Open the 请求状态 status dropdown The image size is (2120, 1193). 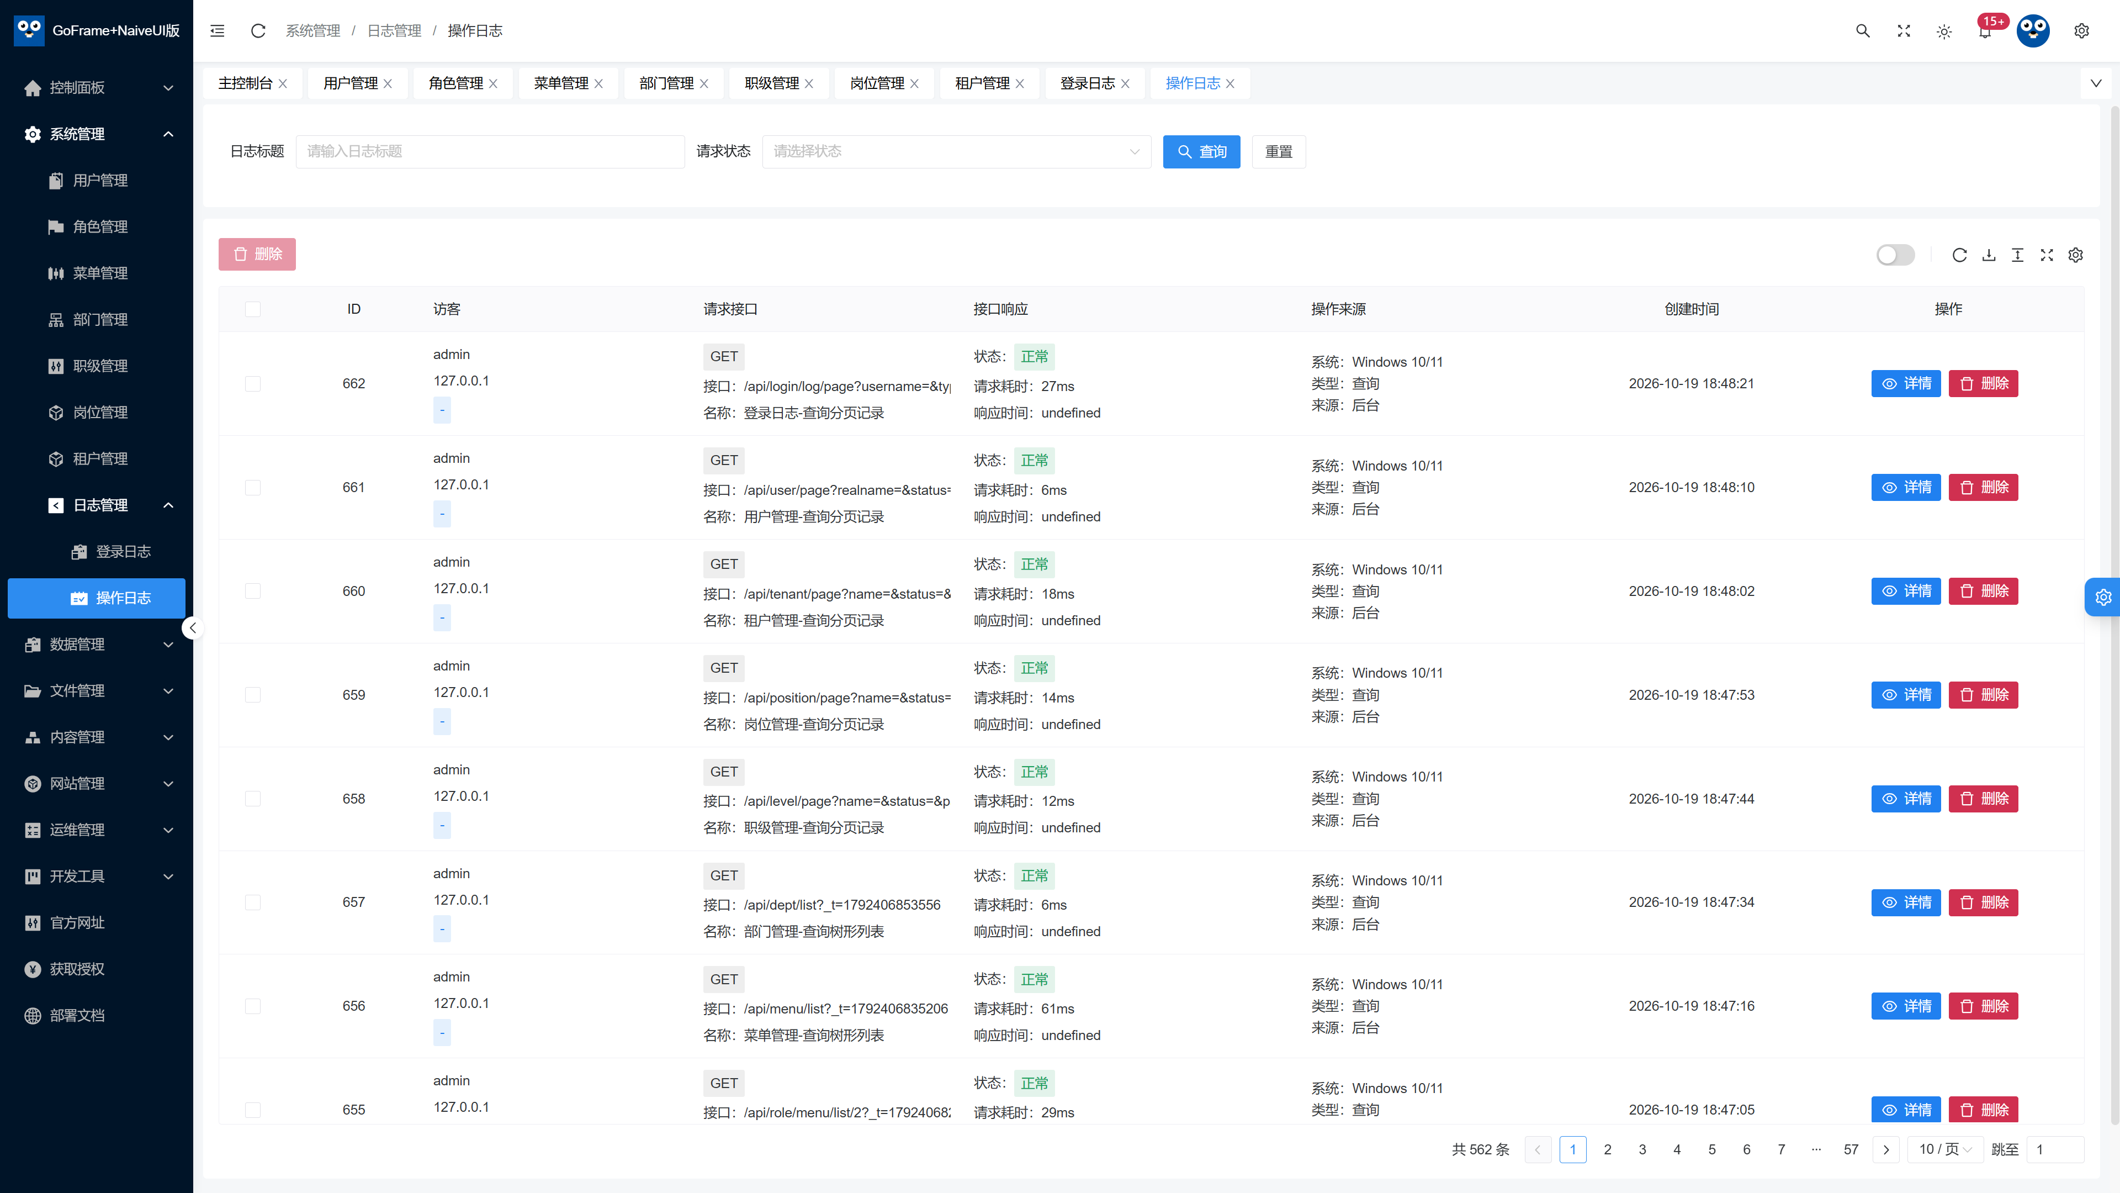(956, 151)
